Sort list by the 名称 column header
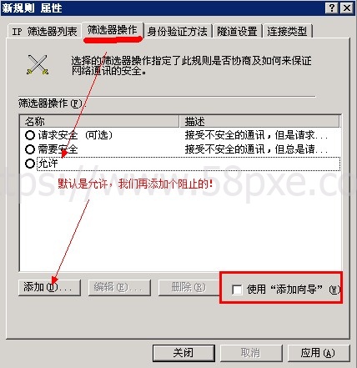Screen dimensions: 357x368 click(99, 122)
